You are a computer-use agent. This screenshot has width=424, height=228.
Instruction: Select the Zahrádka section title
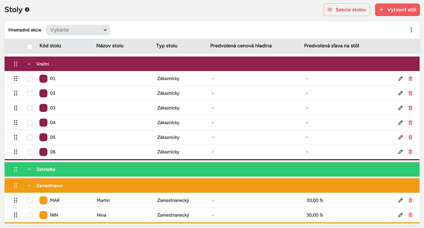point(46,169)
